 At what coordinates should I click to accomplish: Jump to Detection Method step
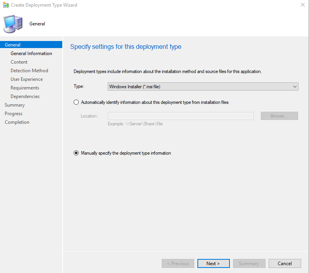(x=29, y=71)
